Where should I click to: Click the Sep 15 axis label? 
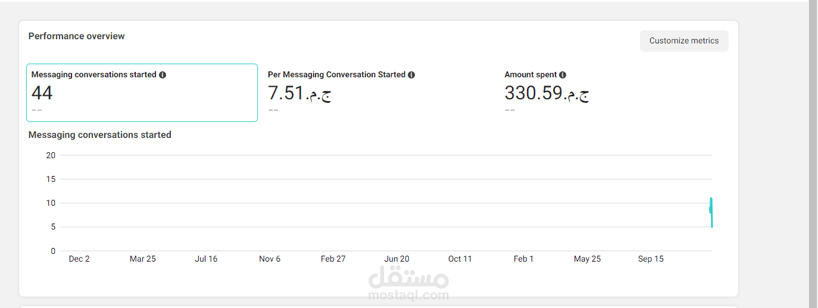(651, 259)
